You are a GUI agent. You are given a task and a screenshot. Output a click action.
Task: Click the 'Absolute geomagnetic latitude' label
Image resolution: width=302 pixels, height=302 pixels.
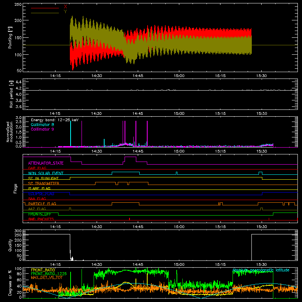point(261,270)
